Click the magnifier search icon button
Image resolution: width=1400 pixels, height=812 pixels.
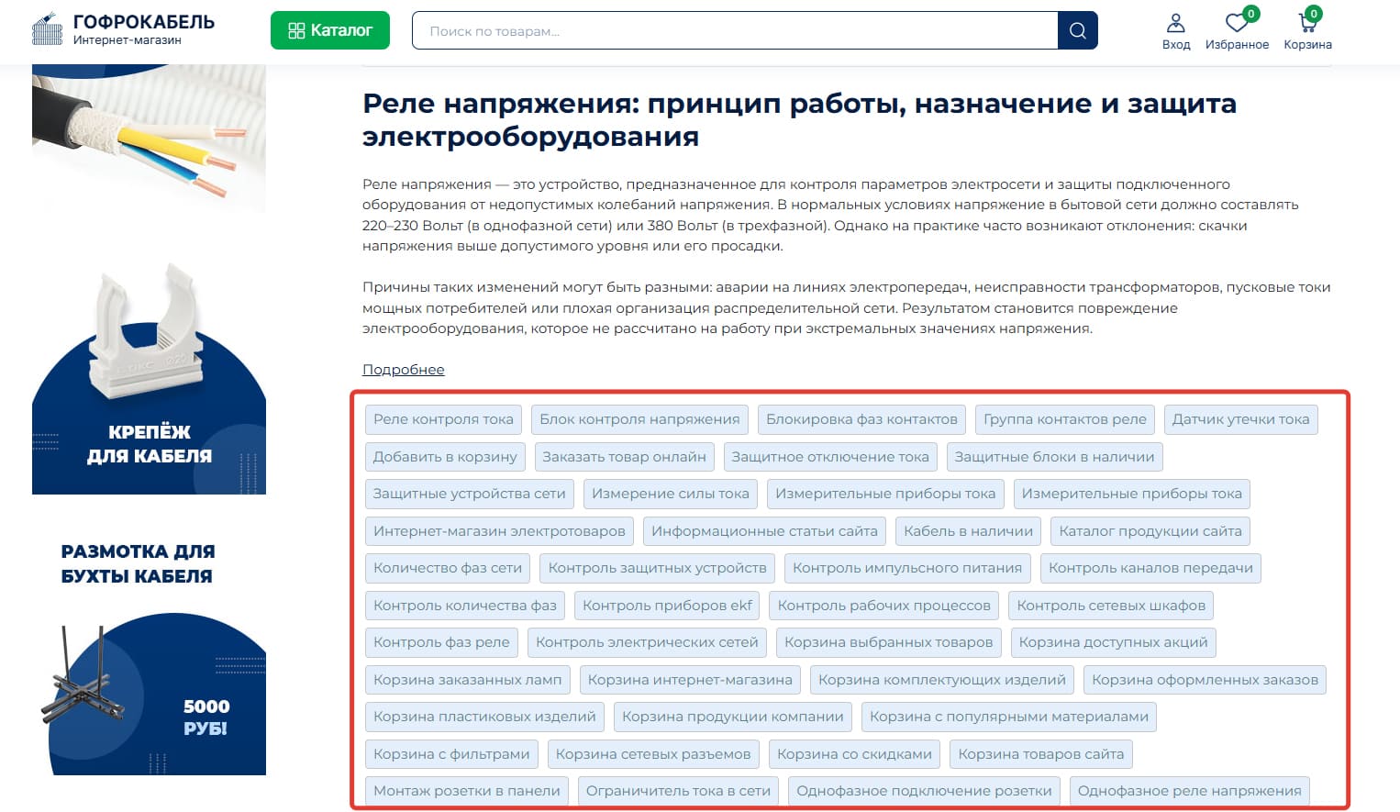click(1077, 31)
